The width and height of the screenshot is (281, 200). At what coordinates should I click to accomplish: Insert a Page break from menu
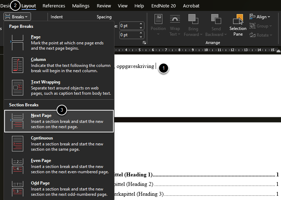point(59,43)
